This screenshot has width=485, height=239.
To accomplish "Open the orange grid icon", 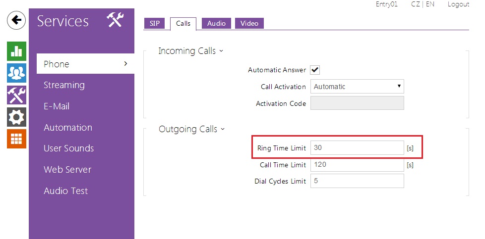I will (16, 139).
